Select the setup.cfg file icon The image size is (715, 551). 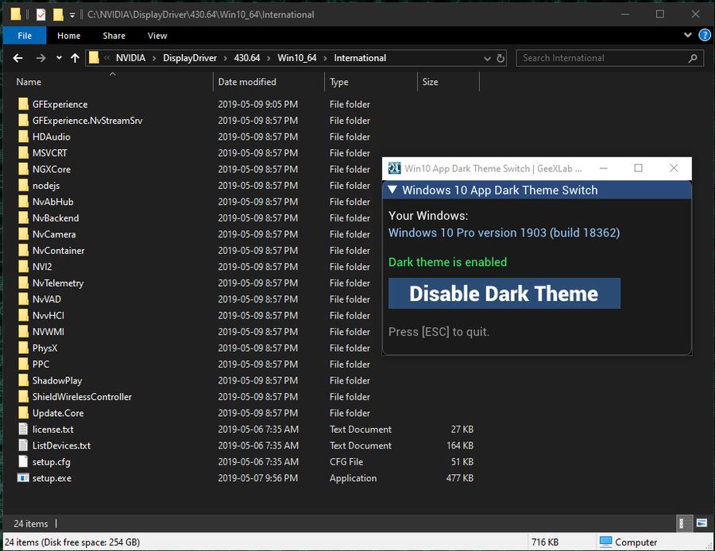(x=23, y=461)
